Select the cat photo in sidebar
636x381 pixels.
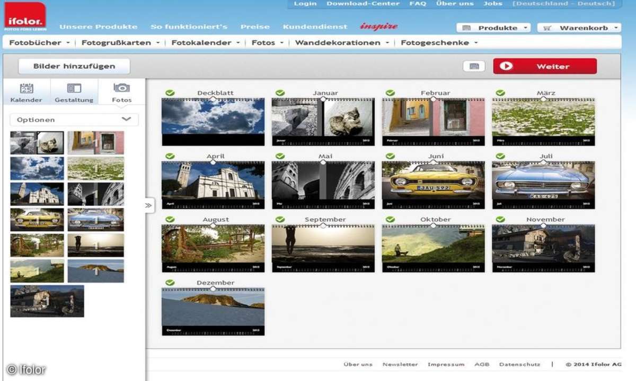pyautogui.click(x=37, y=143)
